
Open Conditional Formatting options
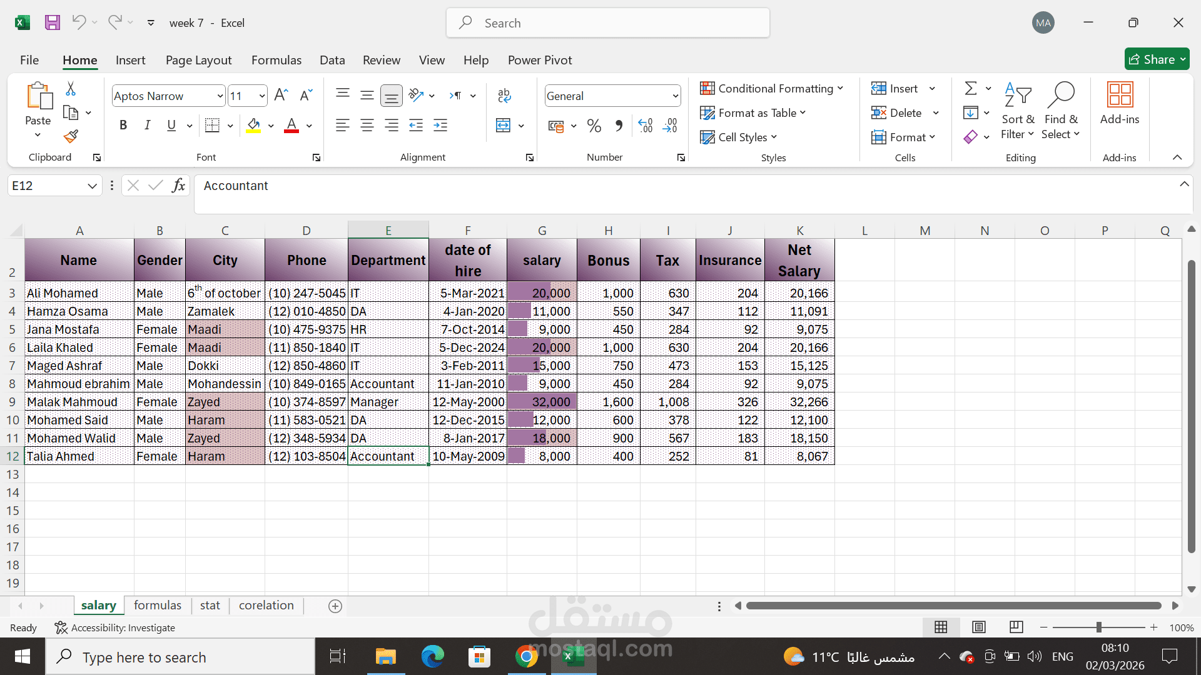tap(773, 88)
